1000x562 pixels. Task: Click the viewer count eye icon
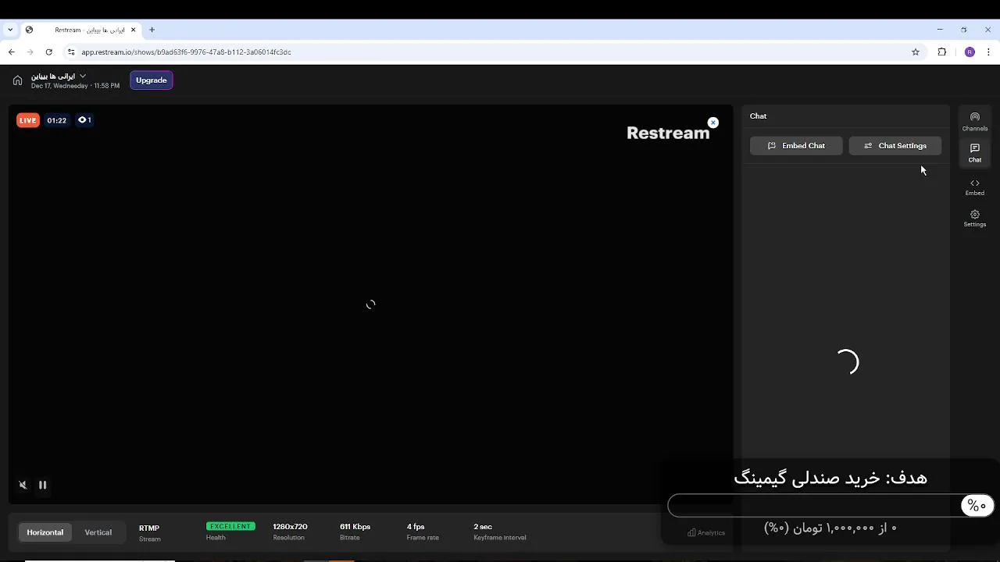tap(82, 120)
